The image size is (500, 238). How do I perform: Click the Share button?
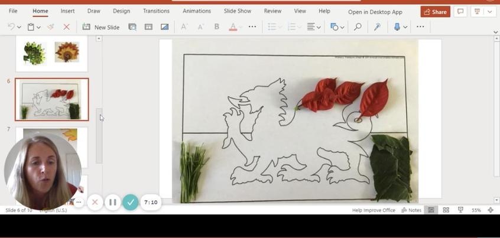coord(435,12)
